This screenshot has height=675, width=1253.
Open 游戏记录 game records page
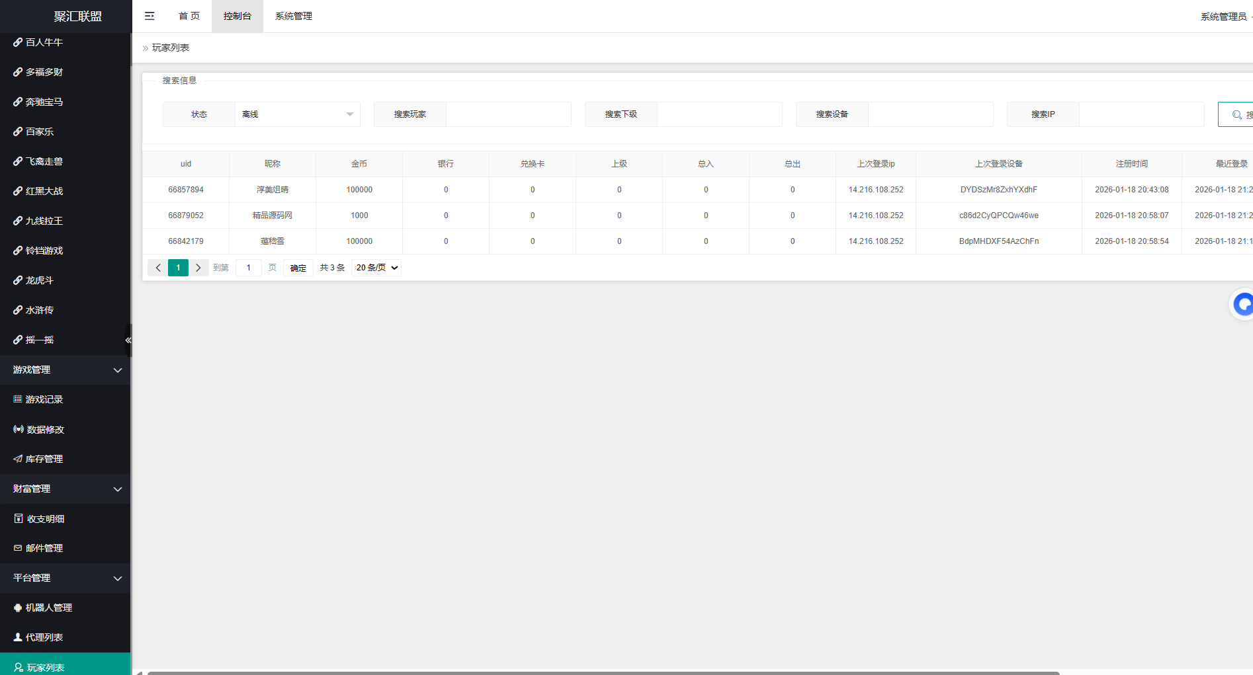(x=44, y=399)
